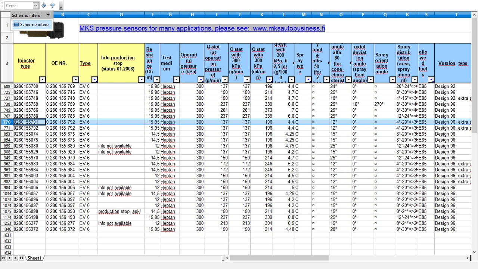Go to previous sheet tab arrow
This screenshot has width=478, height=269.
tap(10, 258)
